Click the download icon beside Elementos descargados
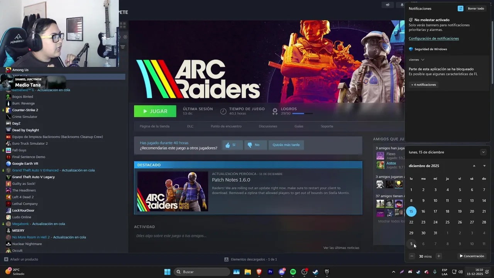The image size is (494, 278). [x=227, y=259]
